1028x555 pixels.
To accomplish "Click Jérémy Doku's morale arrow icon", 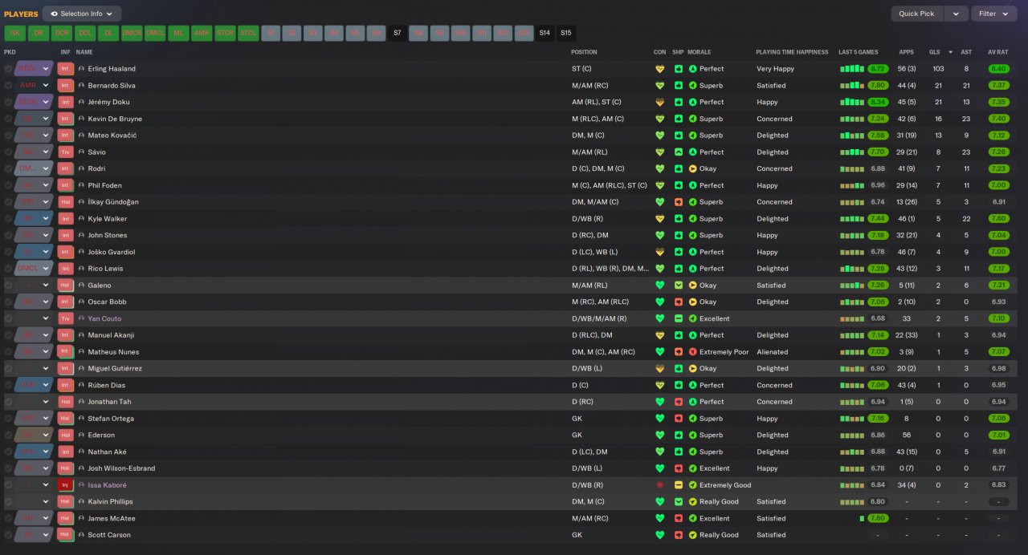I will pyautogui.click(x=693, y=102).
